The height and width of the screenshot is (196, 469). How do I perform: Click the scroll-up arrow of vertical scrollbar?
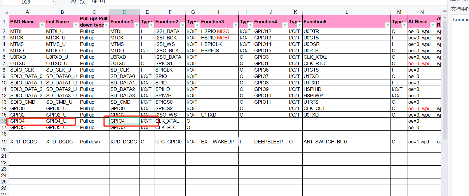click(x=445, y=17)
